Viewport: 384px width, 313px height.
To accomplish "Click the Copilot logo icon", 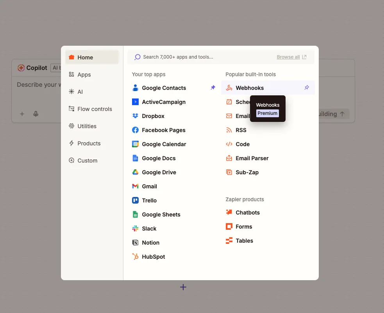I will [21, 68].
